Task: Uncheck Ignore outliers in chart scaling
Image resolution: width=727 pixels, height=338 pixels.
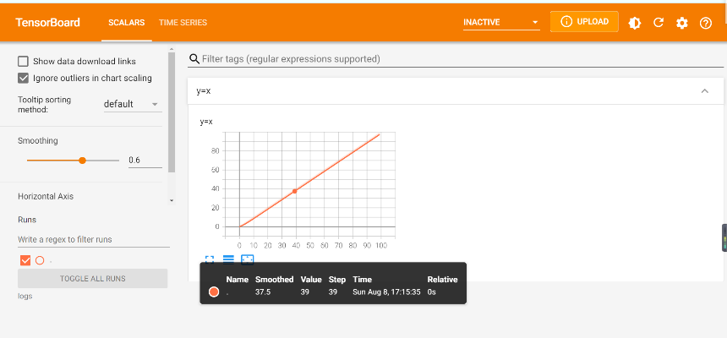Action: (x=24, y=79)
